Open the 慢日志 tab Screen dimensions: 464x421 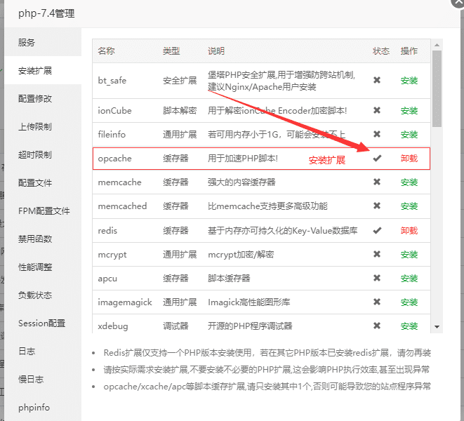click(x=43, y=380)
